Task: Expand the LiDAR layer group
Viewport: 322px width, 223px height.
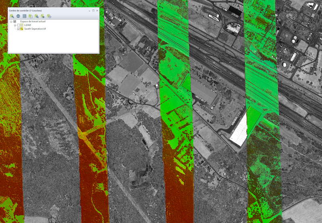Action: tap(15, 25)
